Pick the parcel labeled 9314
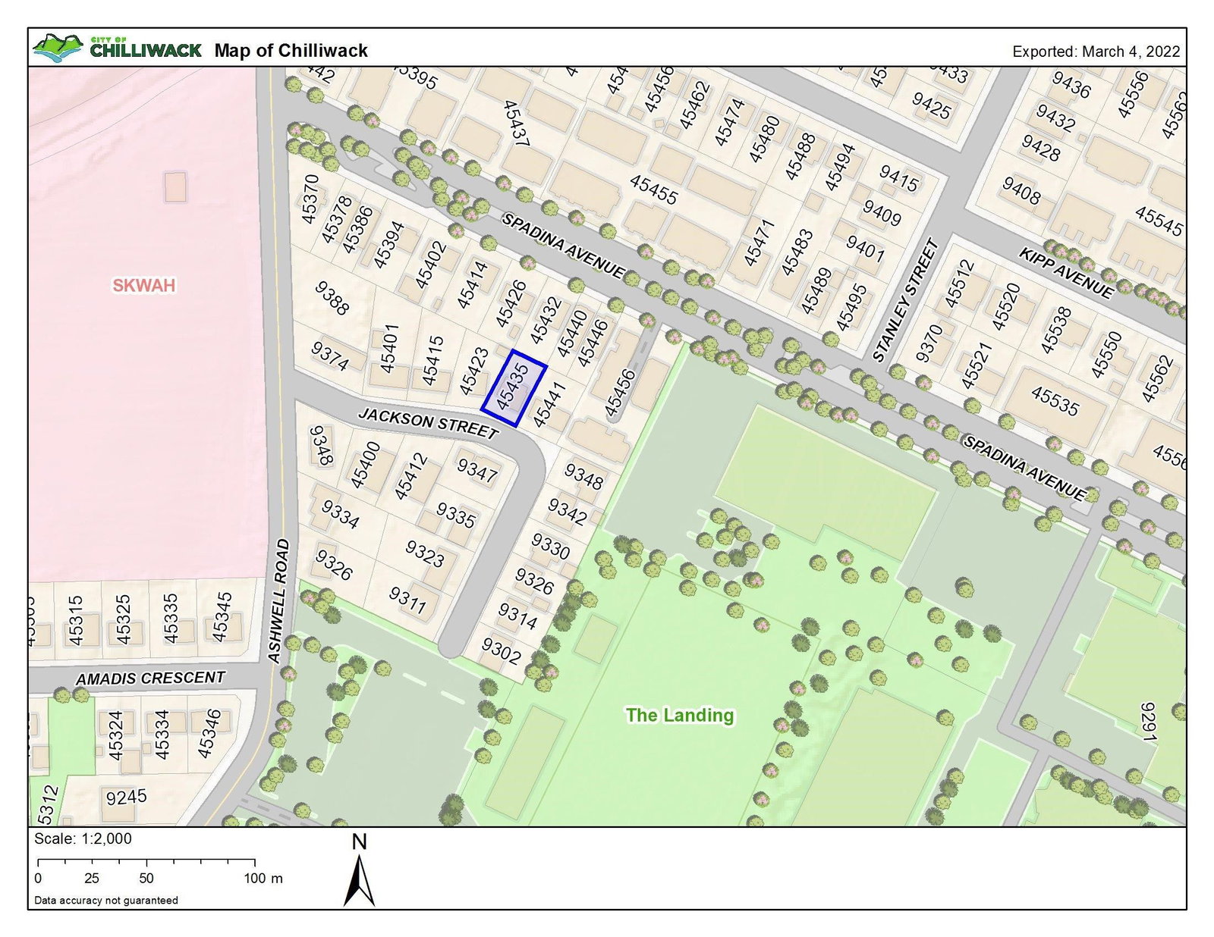 coord(518,616)
